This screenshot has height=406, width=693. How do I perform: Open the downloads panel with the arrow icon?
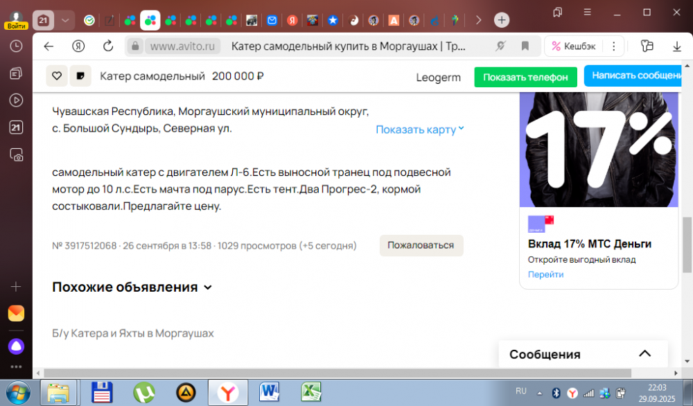677,46
